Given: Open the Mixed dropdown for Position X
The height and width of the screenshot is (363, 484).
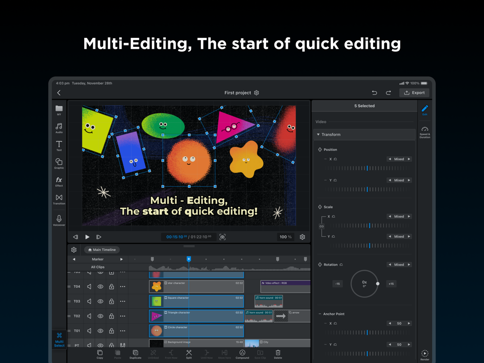Looking at the screenshot, I should click(x=399, y=159).
